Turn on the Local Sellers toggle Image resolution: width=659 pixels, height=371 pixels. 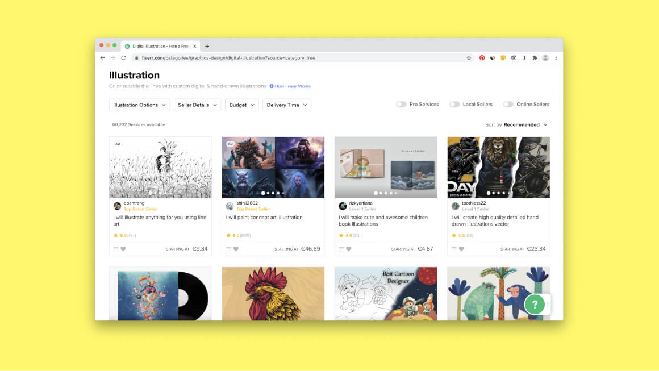tap(454, 104)
